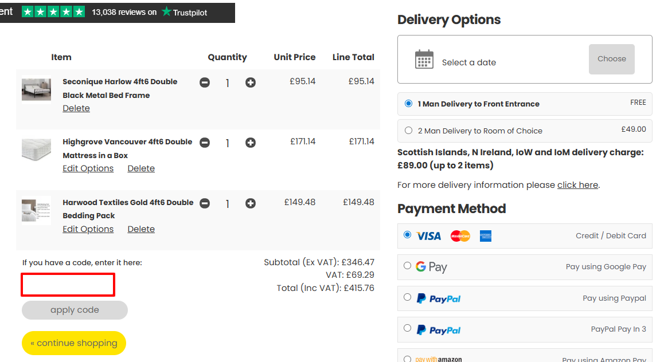Increase quantity of Harwood Textiles bedding pack
The height and width of the screenshot is (362, 664).
pos(250,203)
